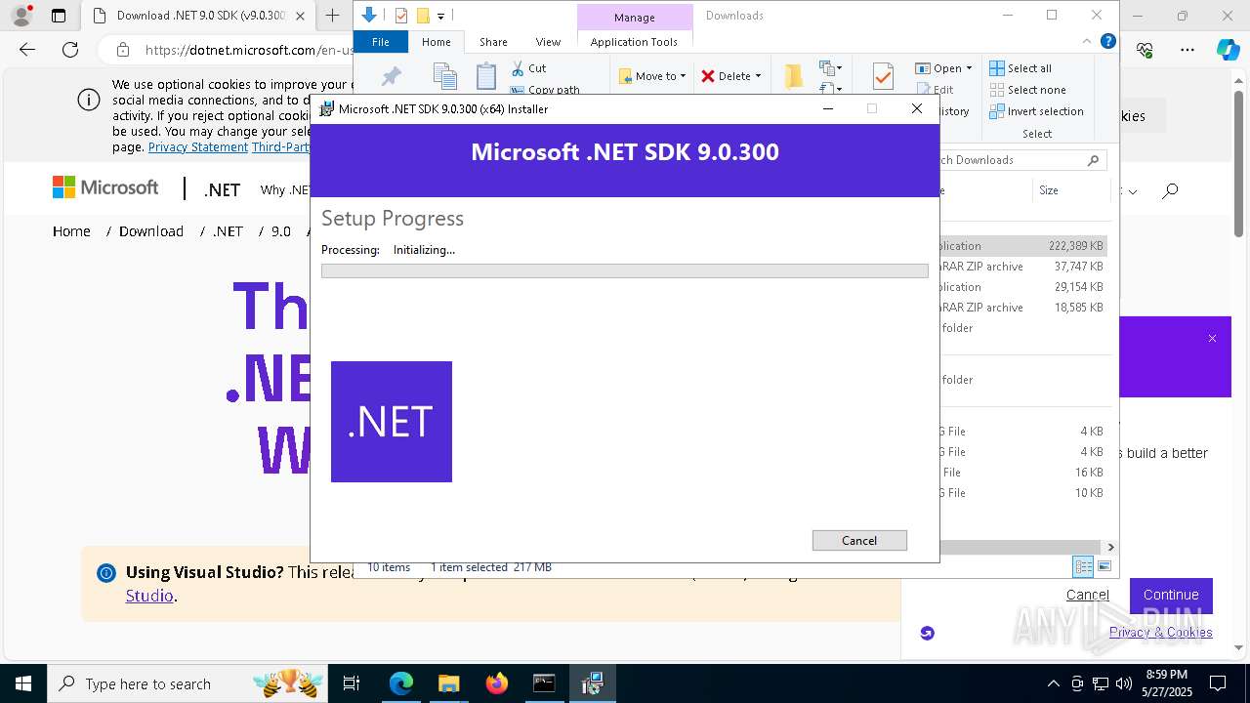Viewport: 1250px width, 703px height.
Task: Click the Paste clipboard icon in ribbon
Action: 486,75
